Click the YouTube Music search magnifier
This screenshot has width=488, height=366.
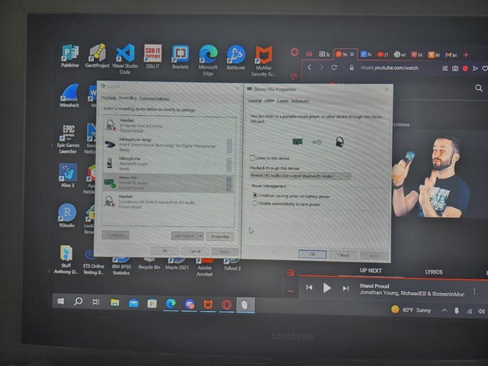(x=479, y=88)
